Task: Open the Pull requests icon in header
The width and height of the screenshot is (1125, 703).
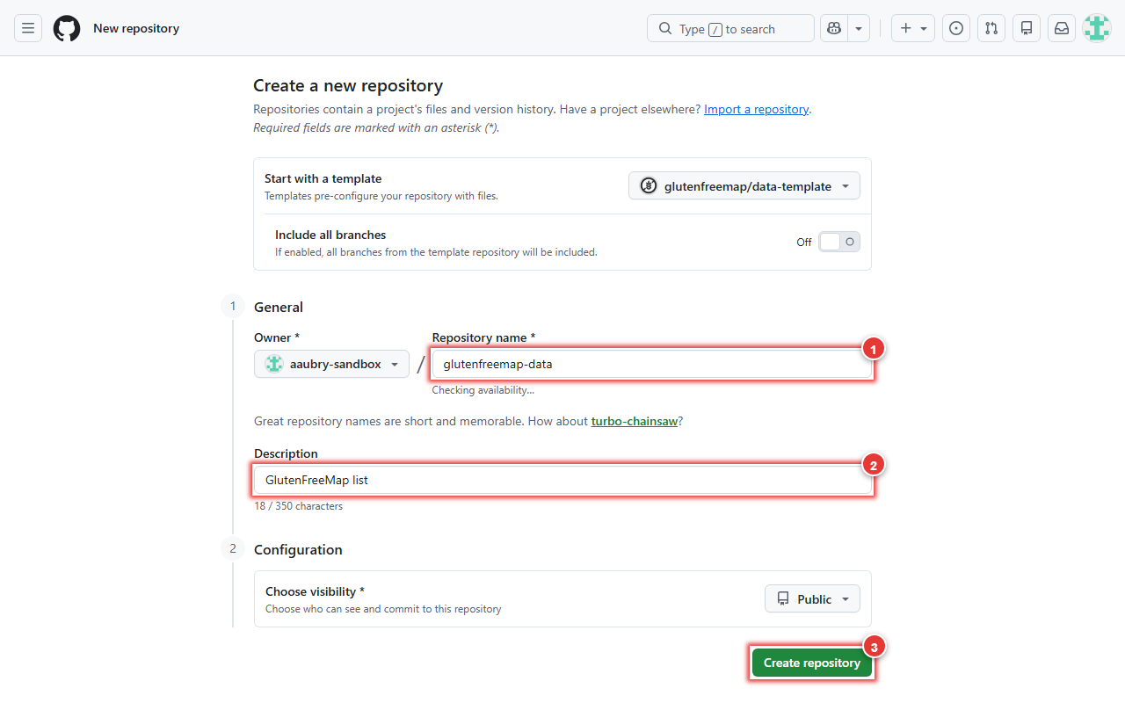Action: [x=991, y=28]
